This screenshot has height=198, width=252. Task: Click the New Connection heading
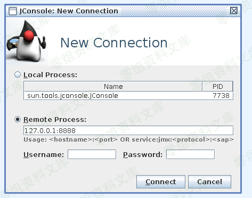114,43
